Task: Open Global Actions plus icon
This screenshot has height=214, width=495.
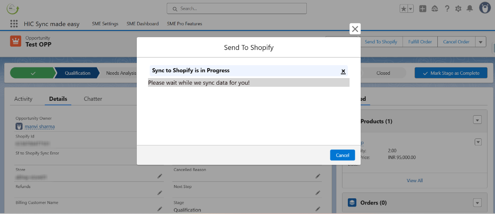Action: [x=422, y=9]
